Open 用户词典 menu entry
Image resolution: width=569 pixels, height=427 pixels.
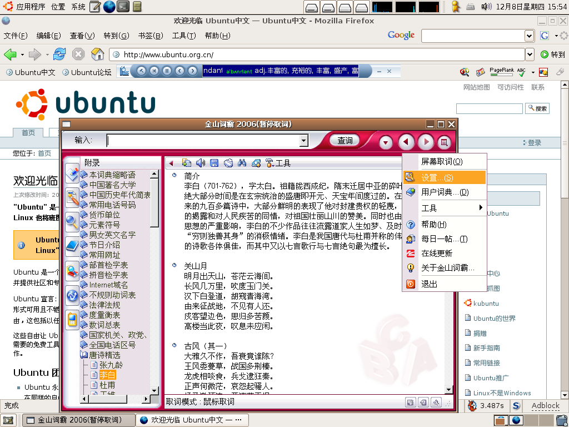click(444, 192)
